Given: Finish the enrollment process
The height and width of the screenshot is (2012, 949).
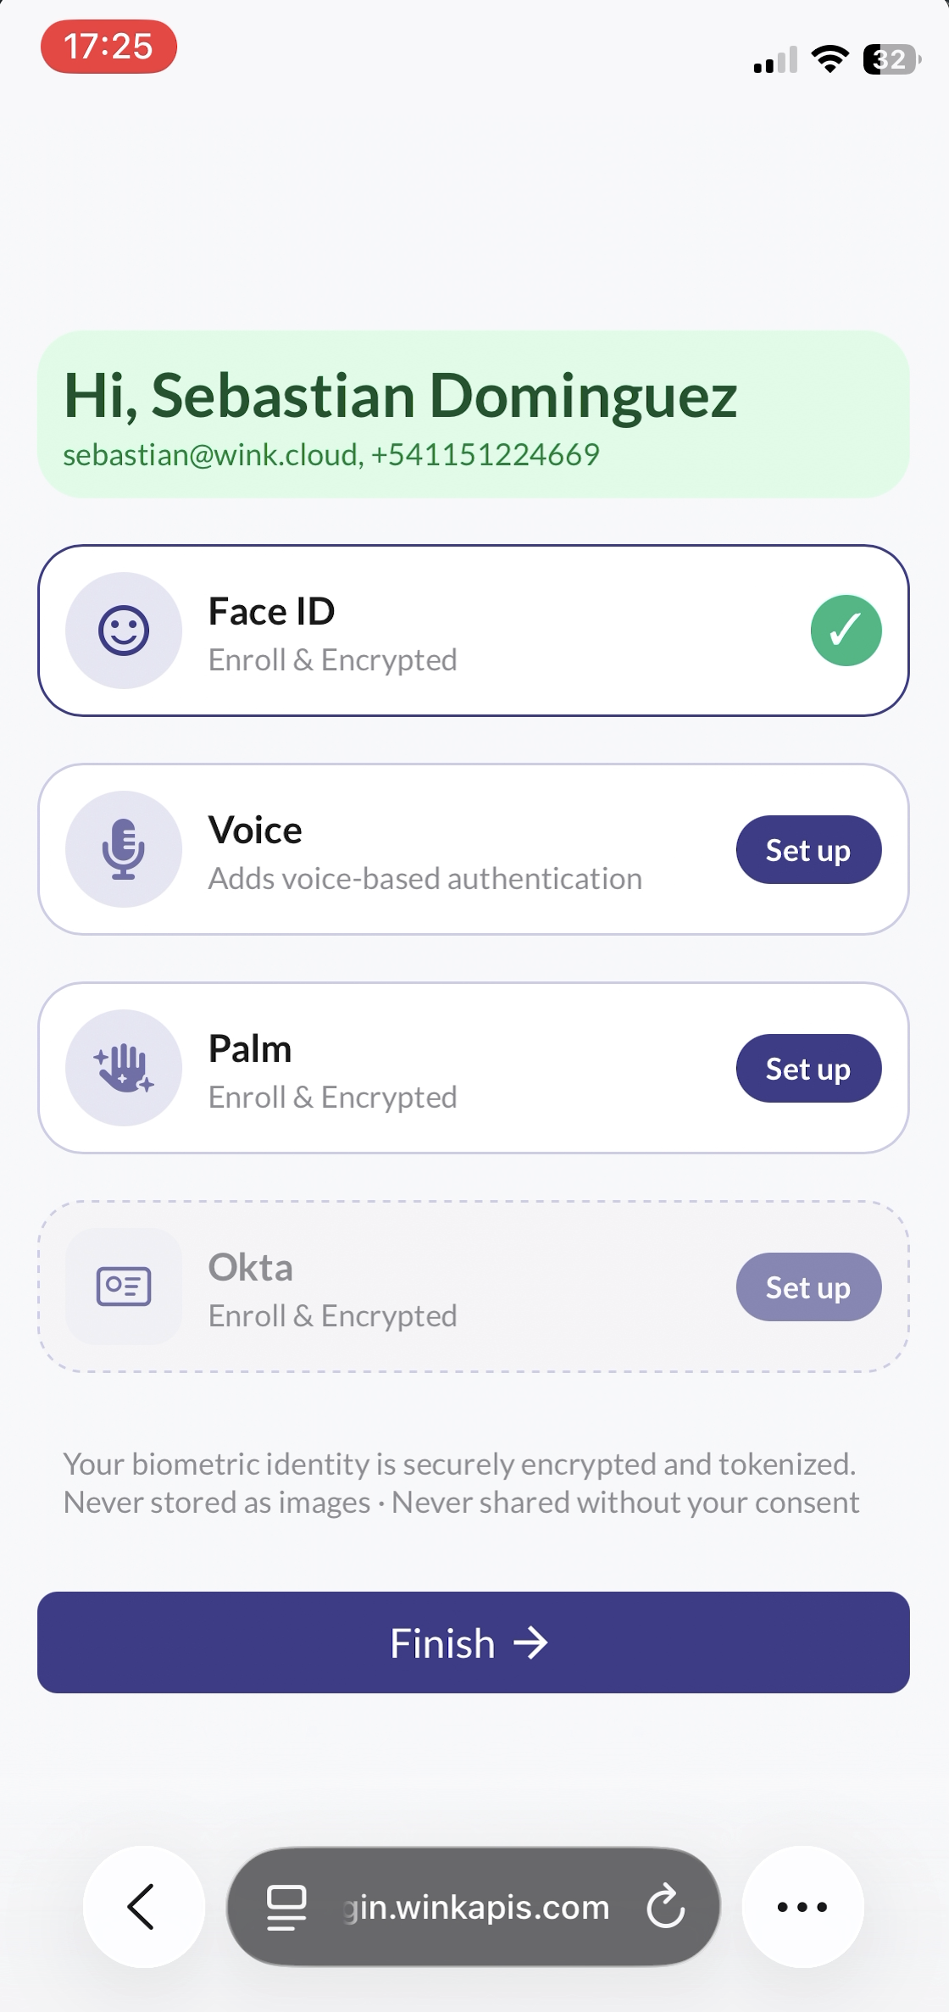Looking at the screenshot, I should [x=474, y=1642].
